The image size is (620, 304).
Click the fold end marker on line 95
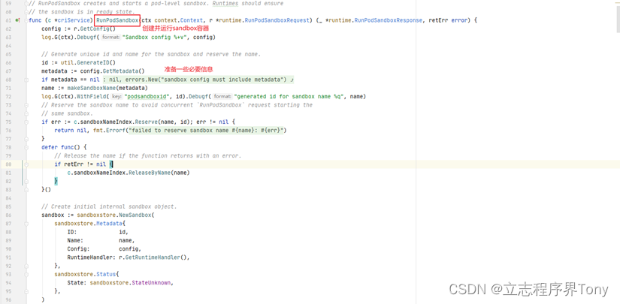tap(26, 291)
